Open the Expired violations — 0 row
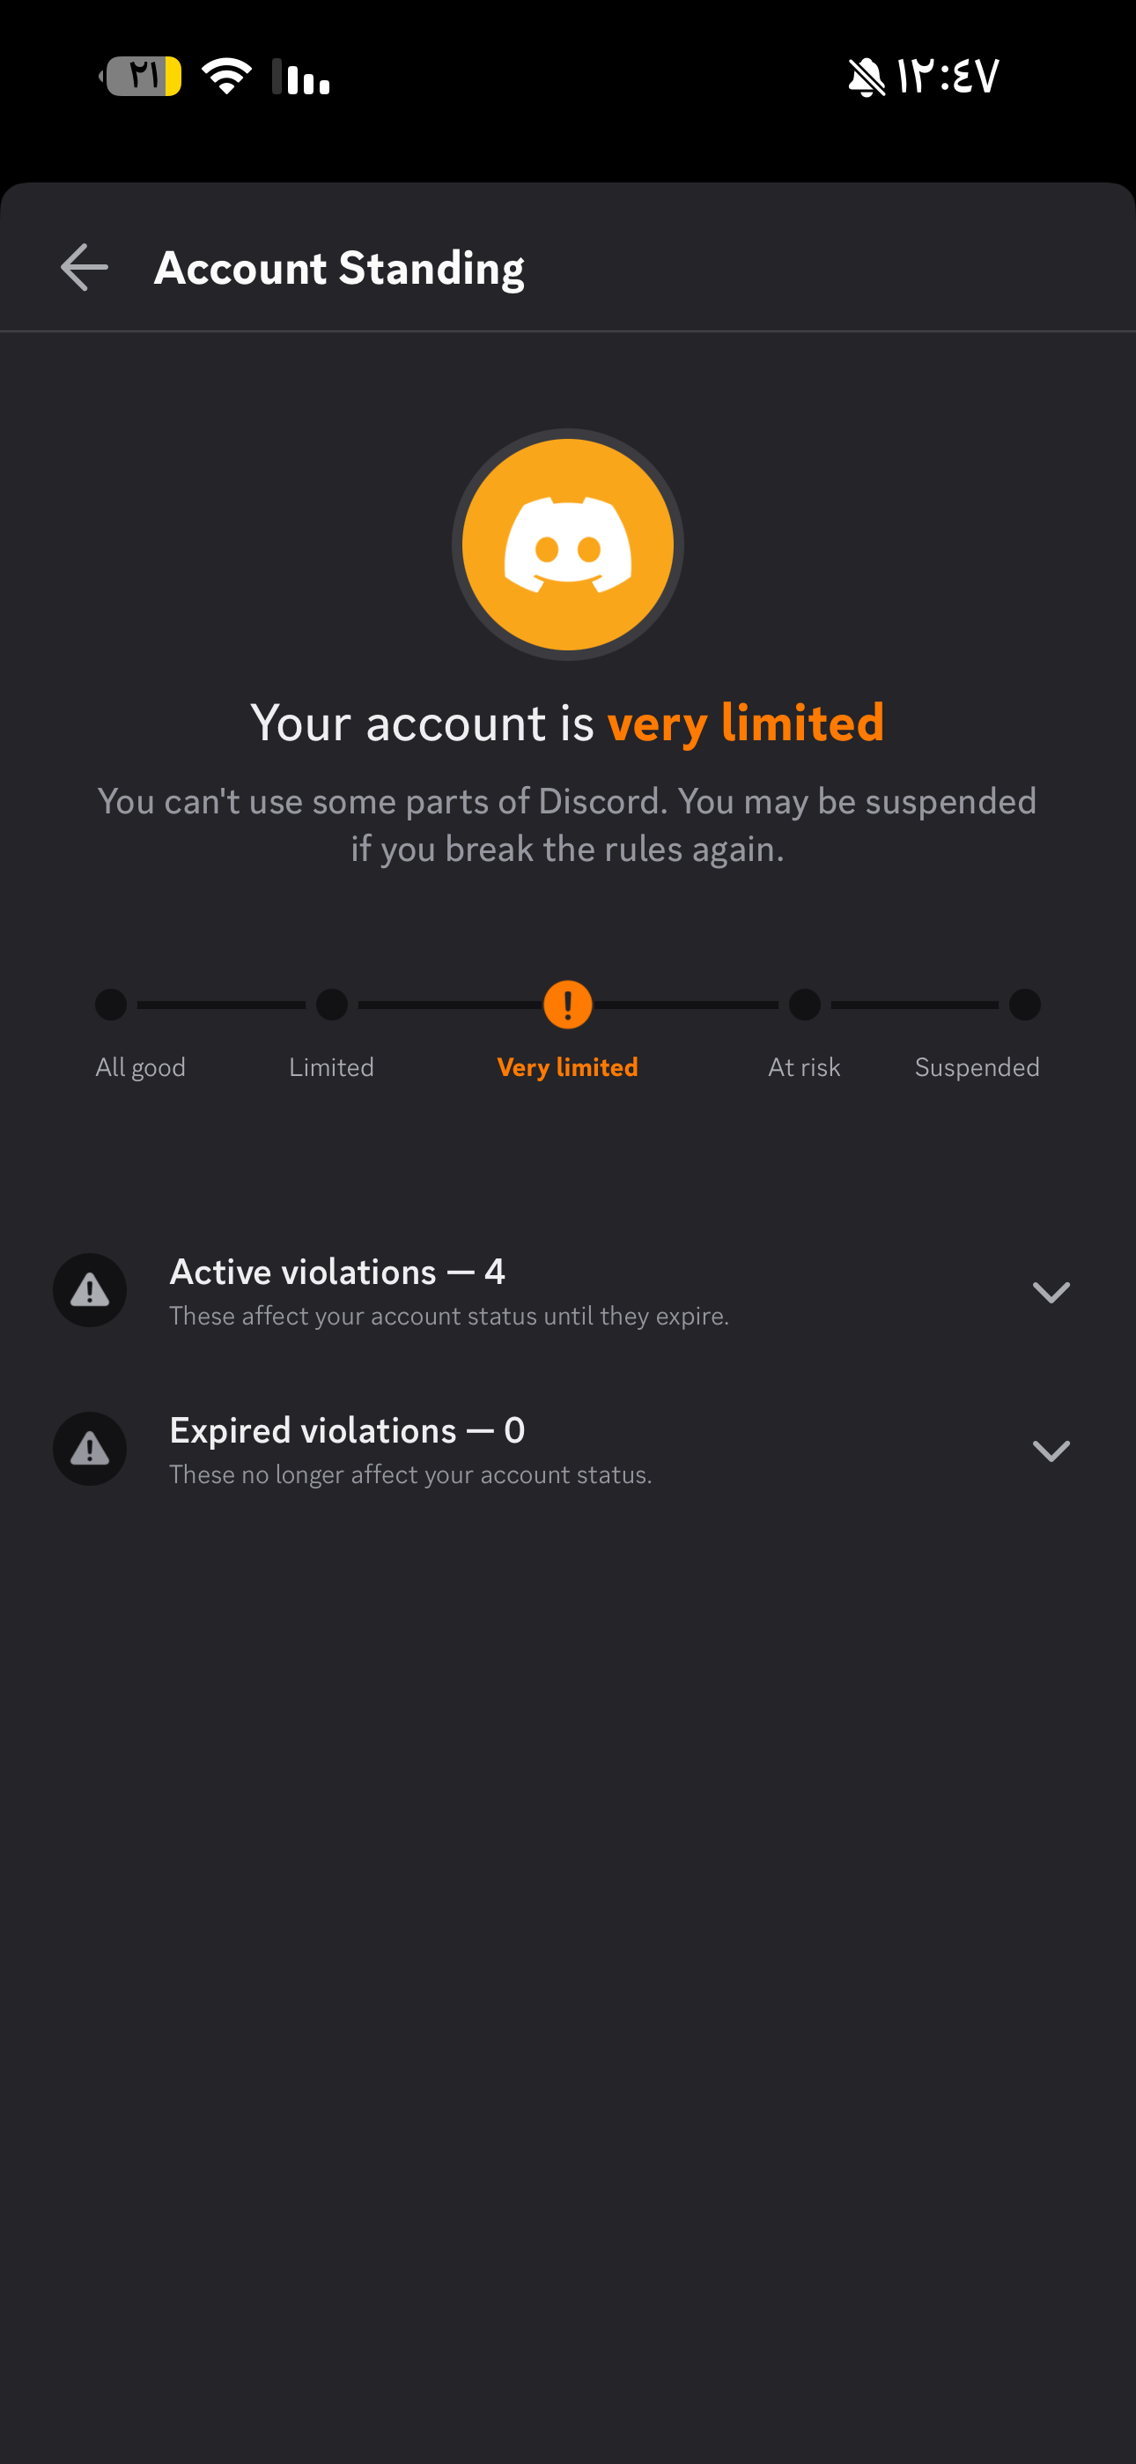Viewport: 1136px width, 2464px height. pyautogui.click(x=568, y=1449)
